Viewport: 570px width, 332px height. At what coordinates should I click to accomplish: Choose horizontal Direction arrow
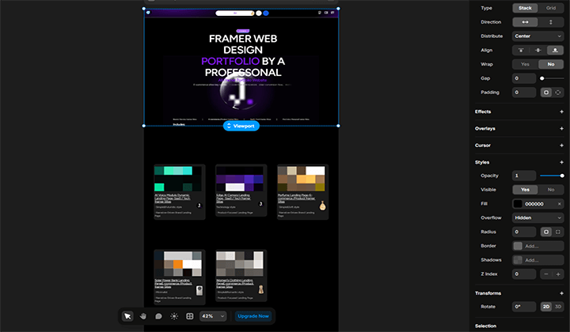point(525,22)
